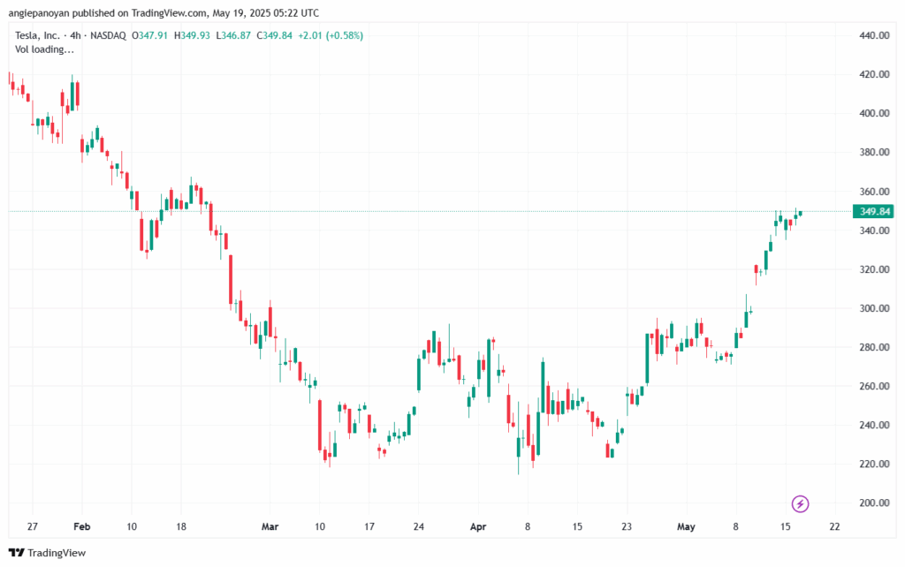This screenshot has height=567, width=905.
Task: Click the green 349.84 current price tag
Action: (873, 212)
